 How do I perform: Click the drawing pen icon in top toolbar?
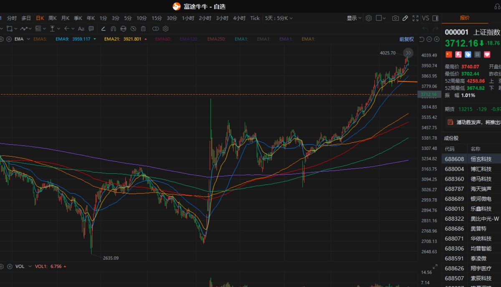(405, 18)
